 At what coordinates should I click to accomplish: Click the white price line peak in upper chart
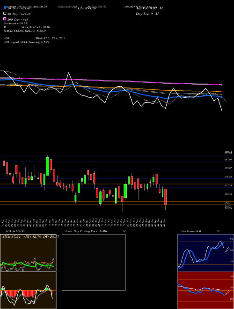68,74
